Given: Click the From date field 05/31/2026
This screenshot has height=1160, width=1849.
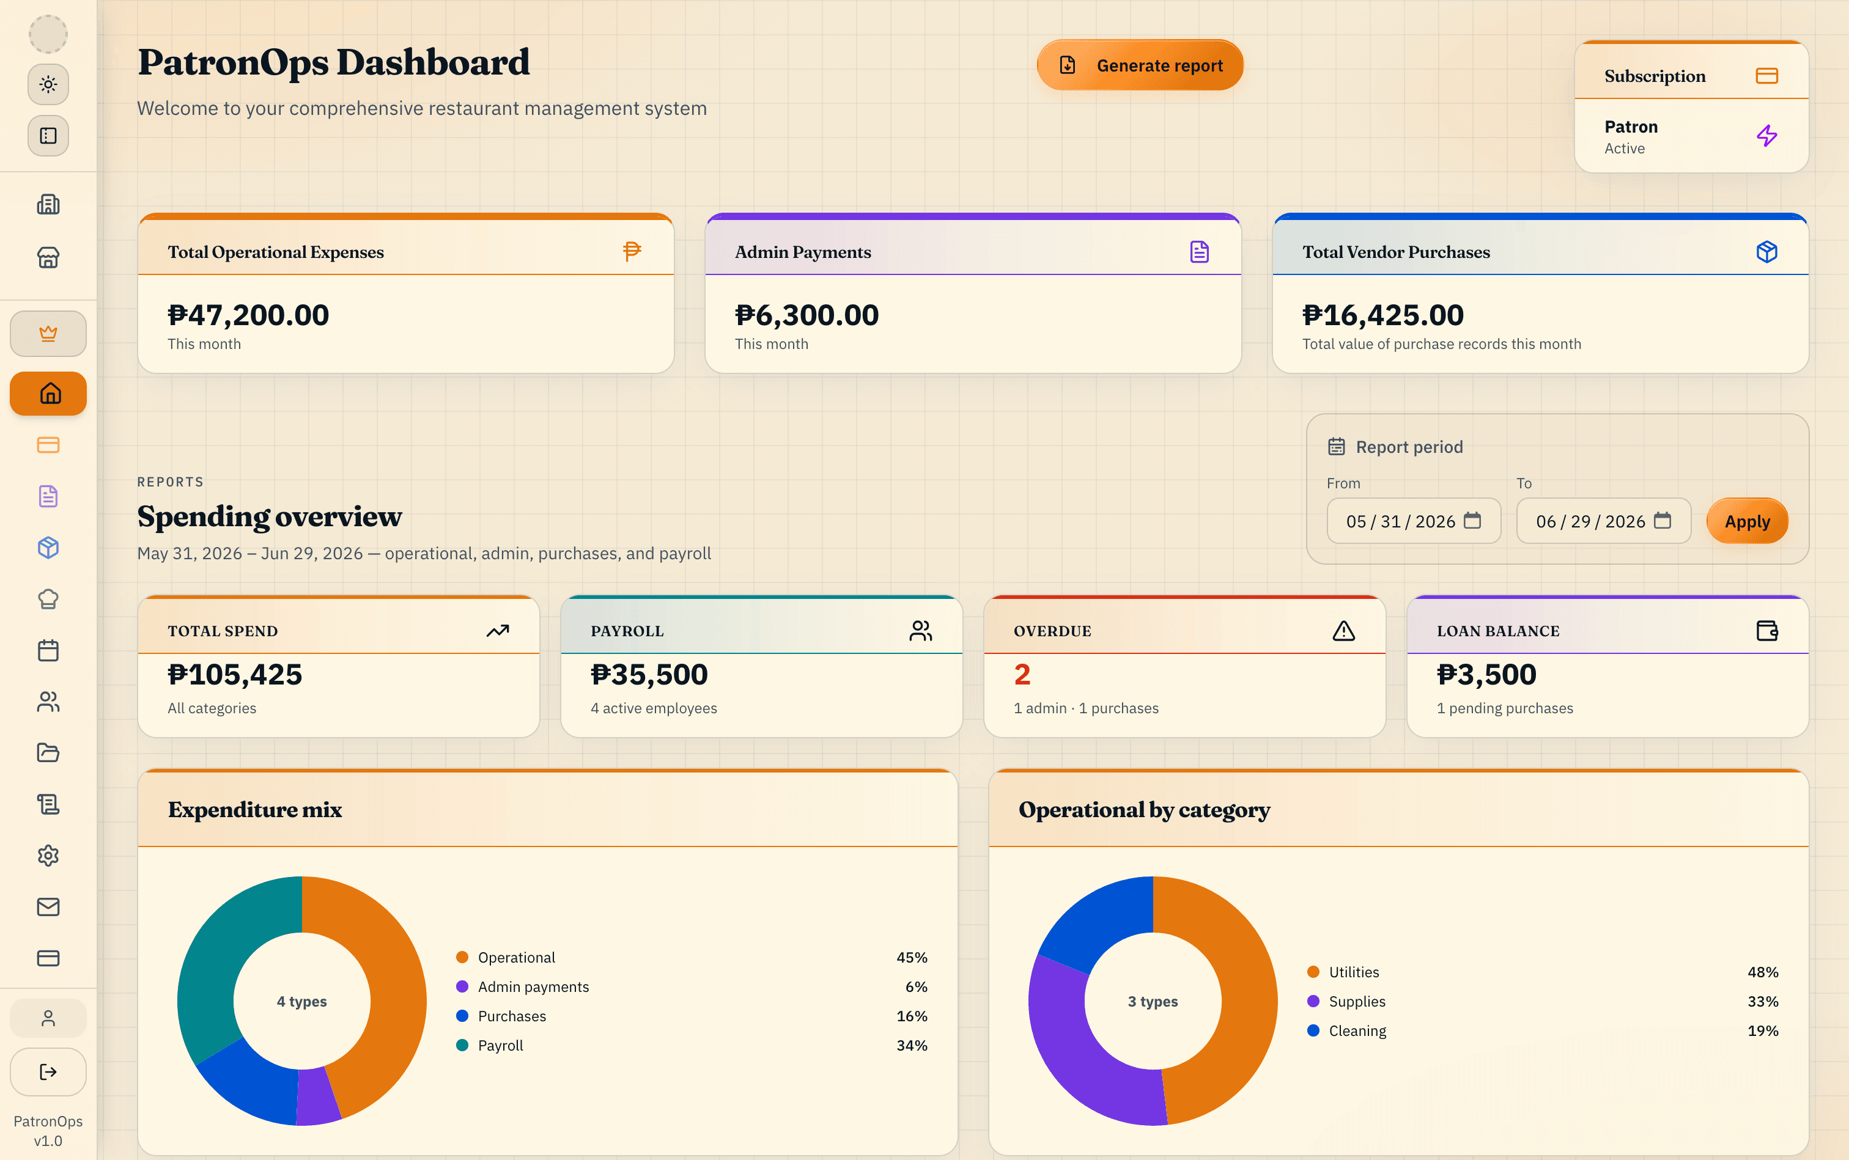Looking at the screenshot, I should coord(1414,521).
